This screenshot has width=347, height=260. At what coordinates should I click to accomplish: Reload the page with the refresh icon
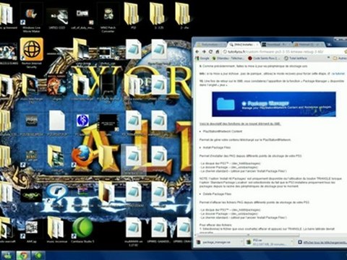pos(210,51)
